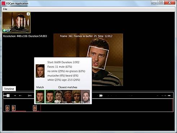Click the detected face thumbnail in info popup
177x133 pixels.
[x=40, y=71]
